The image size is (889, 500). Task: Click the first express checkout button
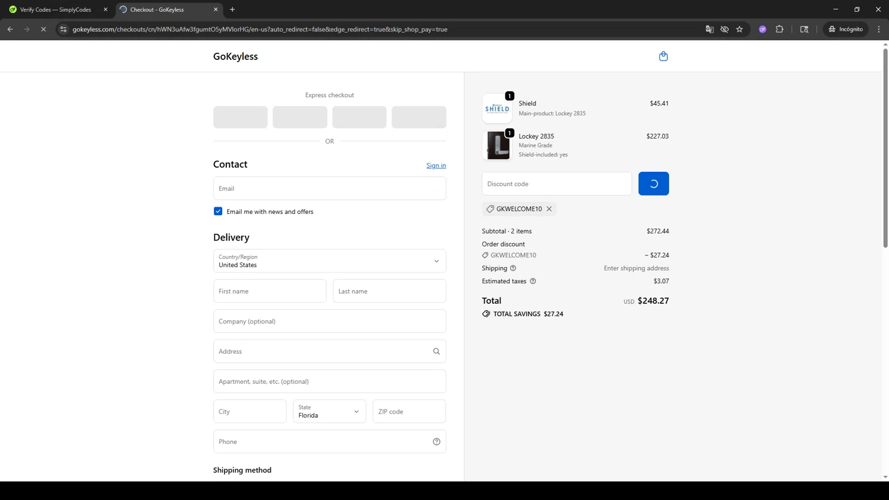[241, 117]
